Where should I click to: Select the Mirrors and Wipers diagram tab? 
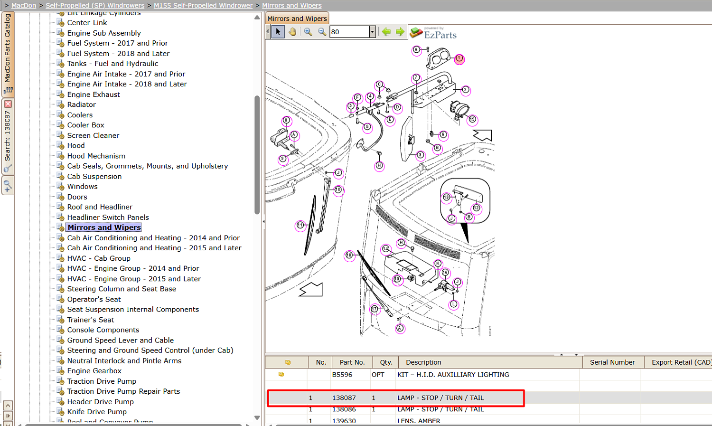point(297,19)
